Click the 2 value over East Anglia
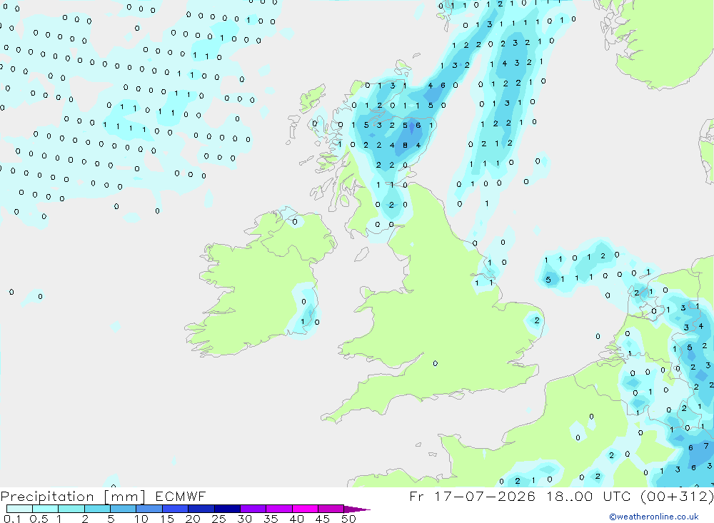714x523 pixels. click(537, 320)
